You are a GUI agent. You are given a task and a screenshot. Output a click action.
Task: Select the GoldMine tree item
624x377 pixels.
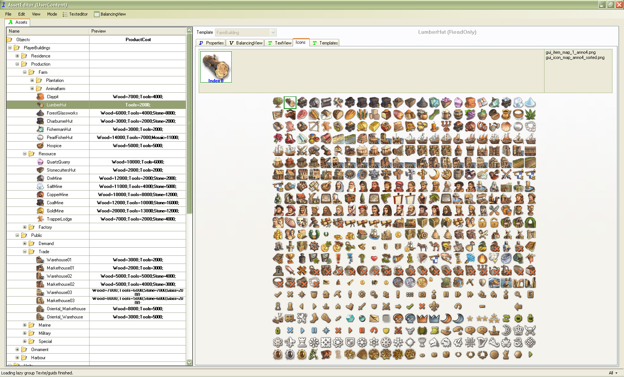click(x=55, y=211)
